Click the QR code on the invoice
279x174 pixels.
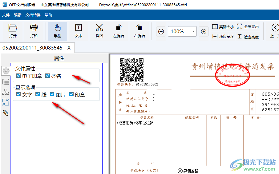pyautogui.click(x=132, y=70)
